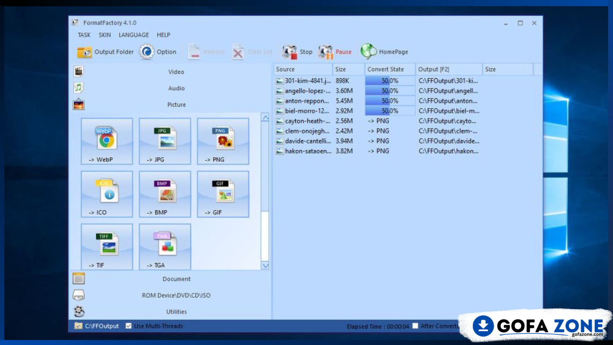Expand the ROM Device\DVD\CD\ISO section
This screenshot has width=613, height=345.
[176, 295]
